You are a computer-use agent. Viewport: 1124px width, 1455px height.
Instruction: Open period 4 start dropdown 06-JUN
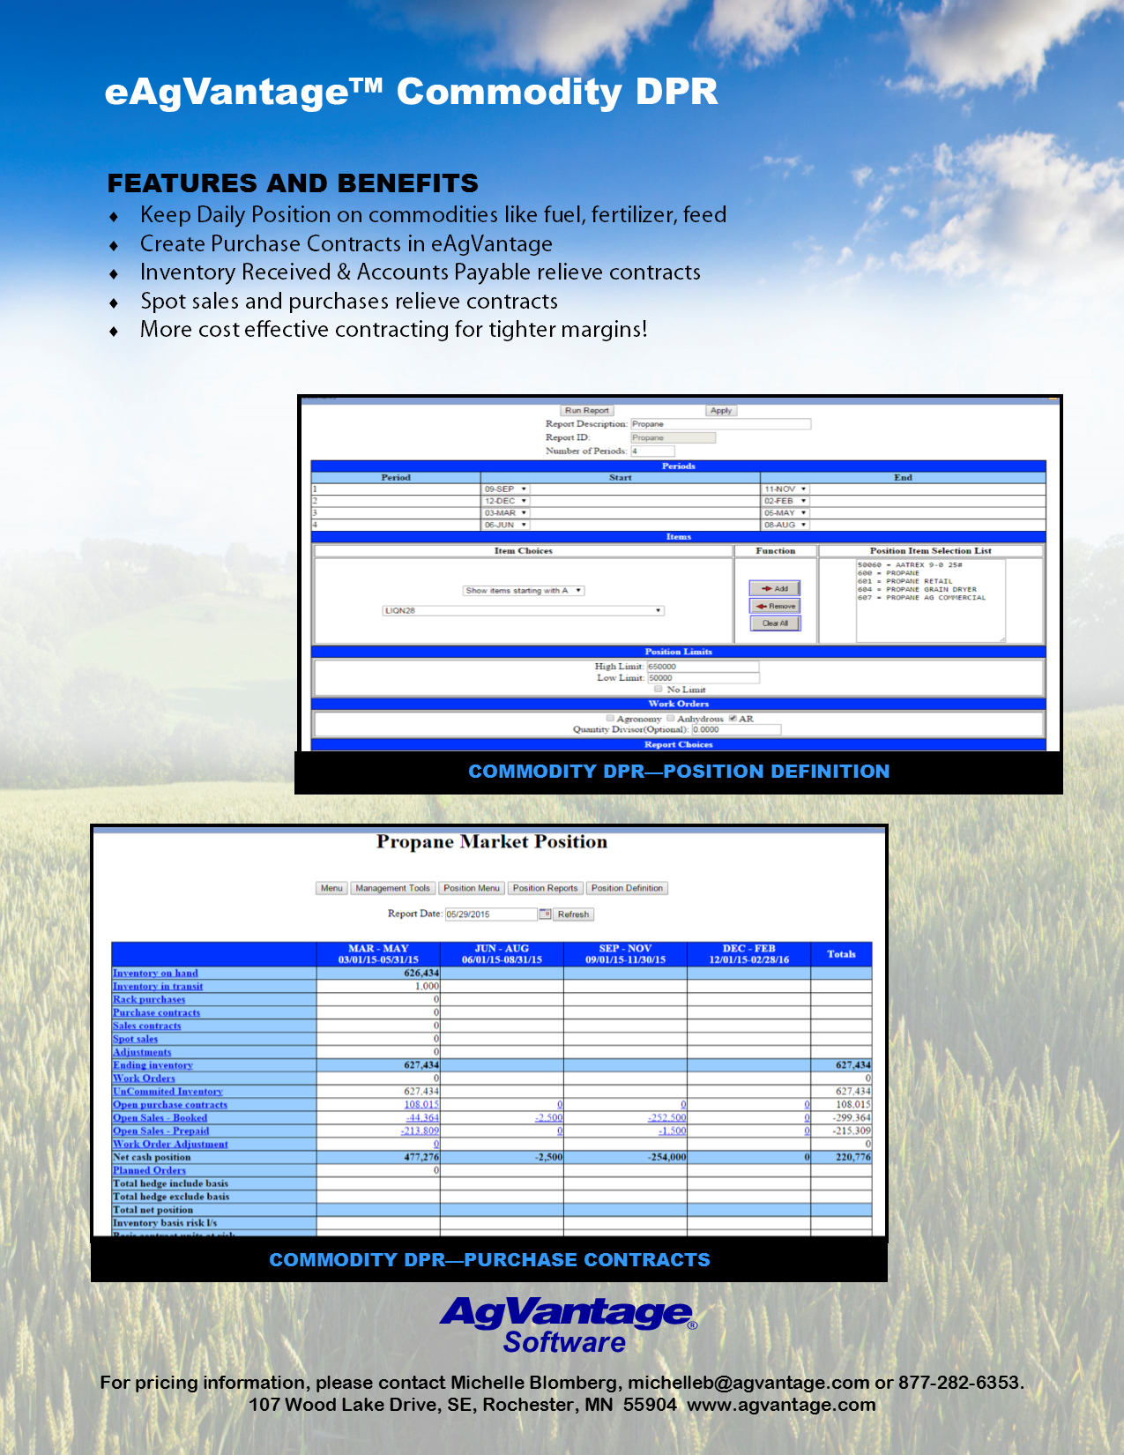pyautogui.click(x=505, y=525)
